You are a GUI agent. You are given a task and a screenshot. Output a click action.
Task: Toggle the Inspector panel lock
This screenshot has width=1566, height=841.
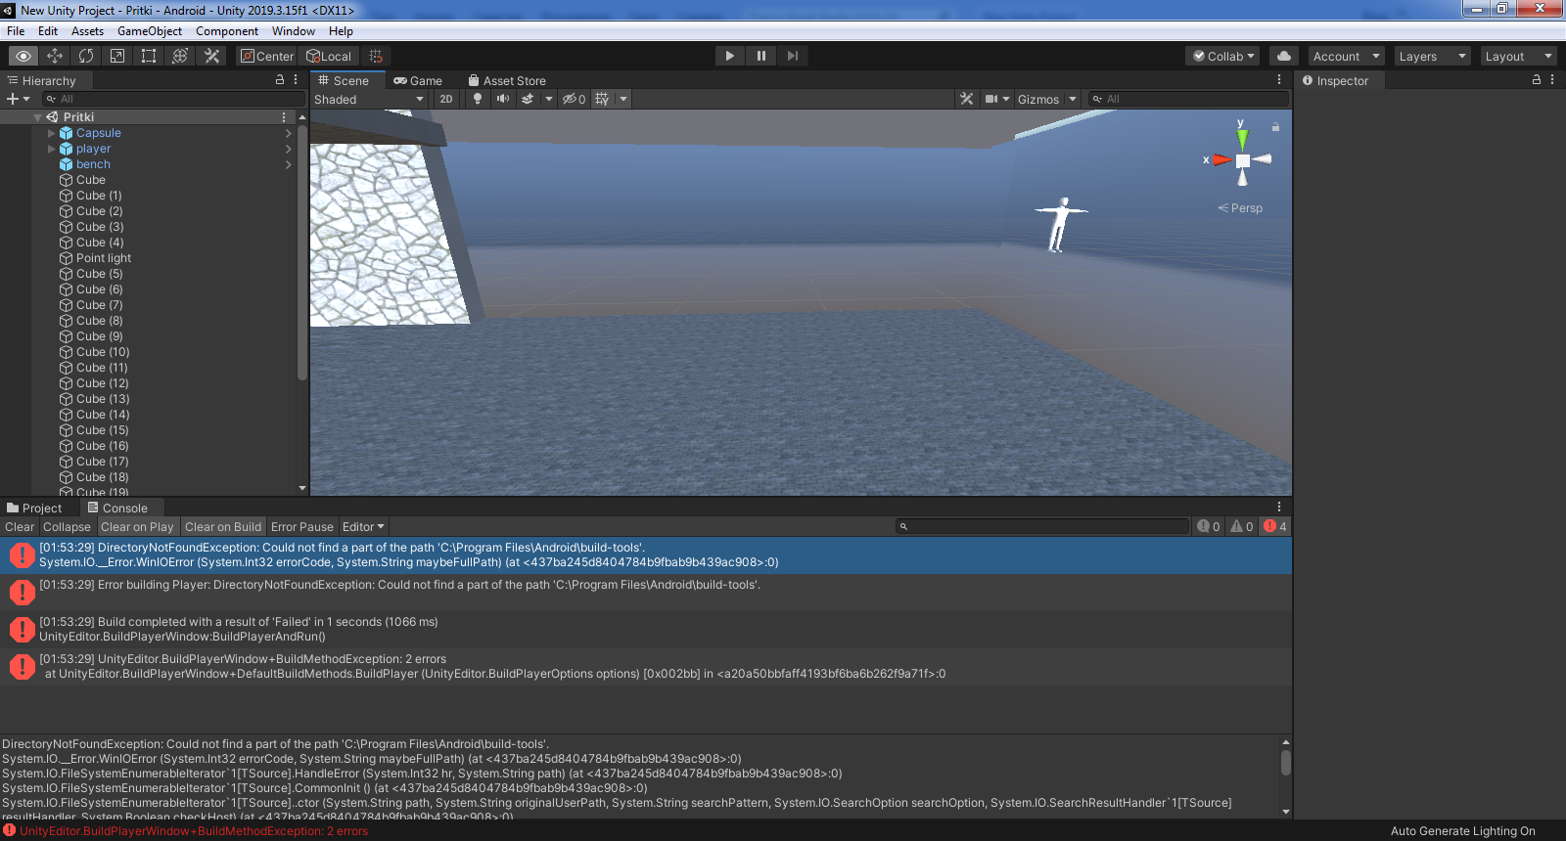pos(1537,80)
